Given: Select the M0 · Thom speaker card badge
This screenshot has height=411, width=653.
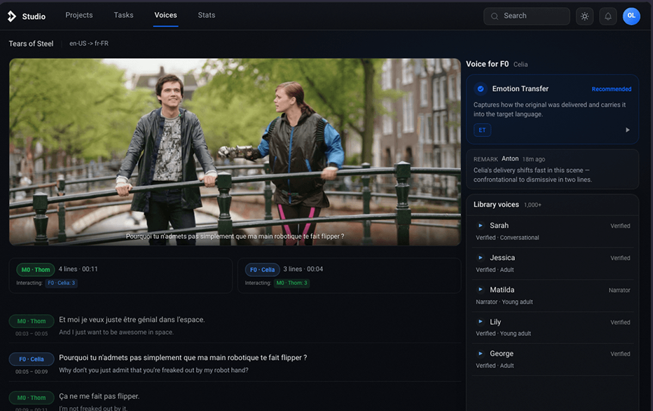Looking at the screenshot, I should coord(35,269).
